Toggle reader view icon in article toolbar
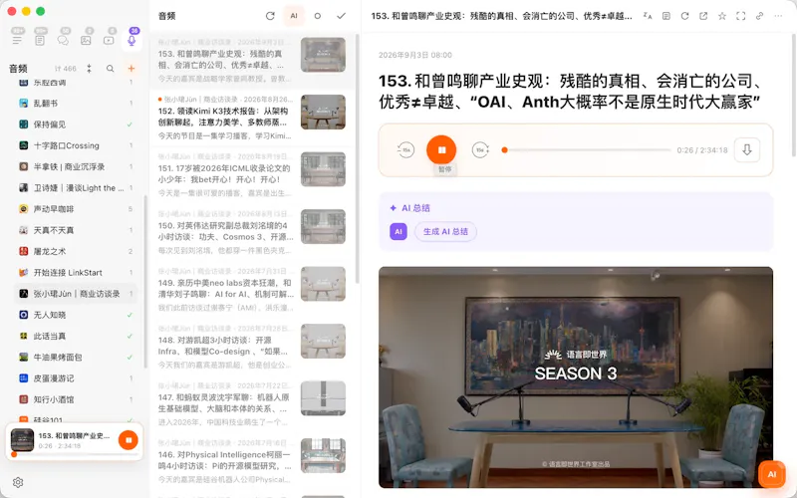Screen dimensions: 797x498 point(666,16)
